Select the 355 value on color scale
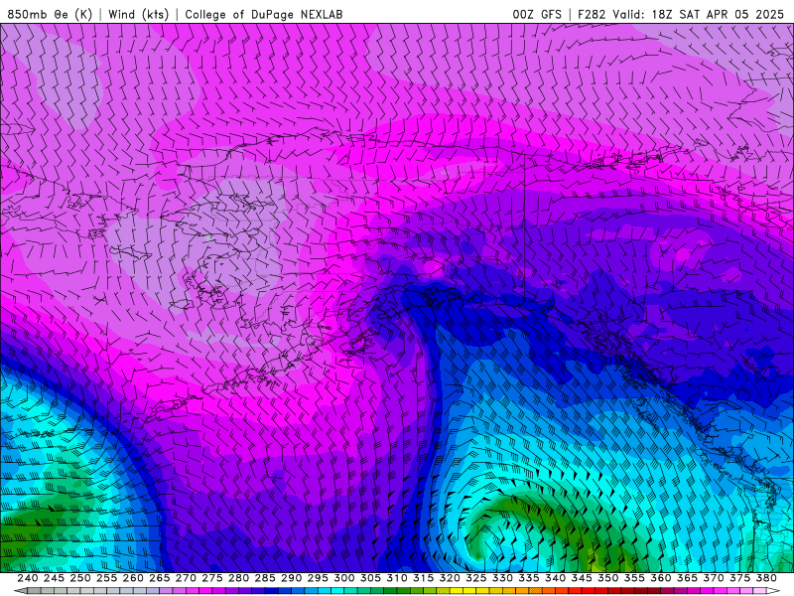 point(634,578)
